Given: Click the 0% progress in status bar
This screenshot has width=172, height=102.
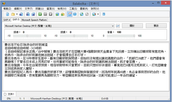Looking at the screenshot, I should [9, 99].
